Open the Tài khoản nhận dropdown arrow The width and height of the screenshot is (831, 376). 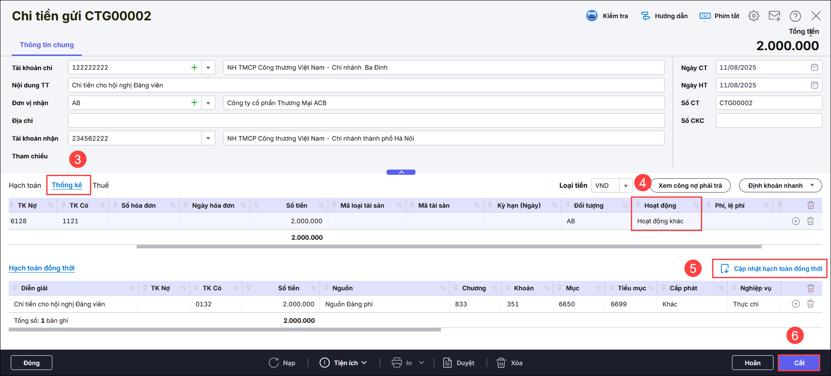tap(208, 138)
